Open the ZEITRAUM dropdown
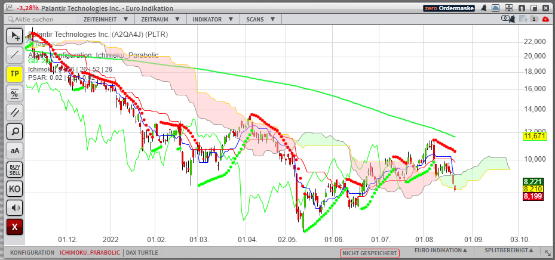The width and height of the screenshot is (555, 260). coord(160,20)
